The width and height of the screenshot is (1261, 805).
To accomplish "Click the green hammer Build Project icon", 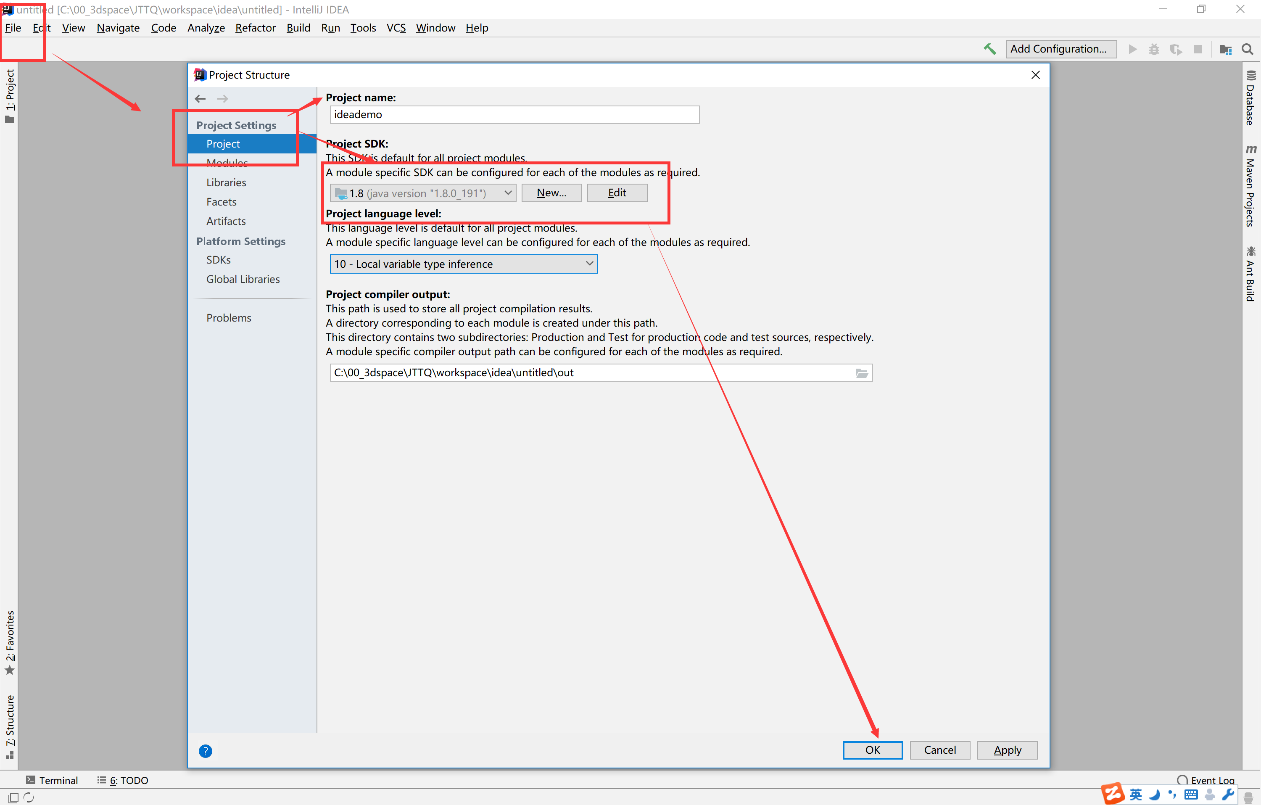I will point(989,49).
